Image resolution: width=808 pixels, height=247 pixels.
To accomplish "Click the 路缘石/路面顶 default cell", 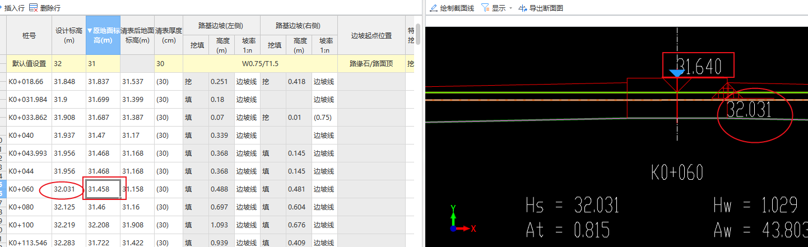I will (372, 64).
